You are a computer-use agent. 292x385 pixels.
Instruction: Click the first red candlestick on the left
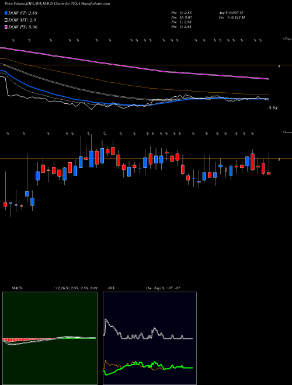(5, 205)
